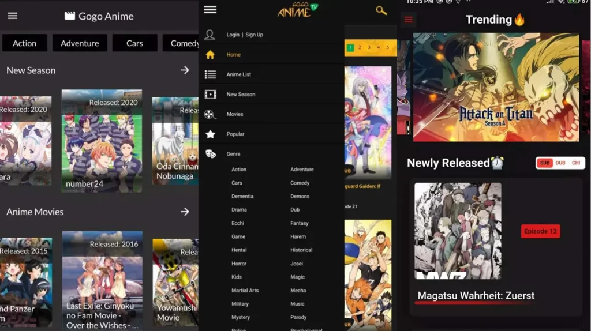
Task: Open Magatsu Wahrheit: Zuerst poster
Action: pyautogui.click(x=458, y=231)
